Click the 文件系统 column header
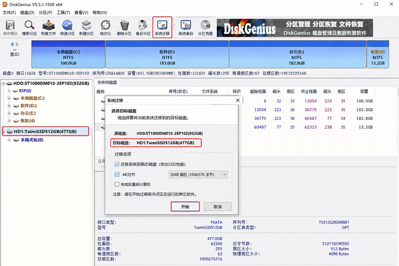Screen dimensions: 399x266 coord(210,91)
